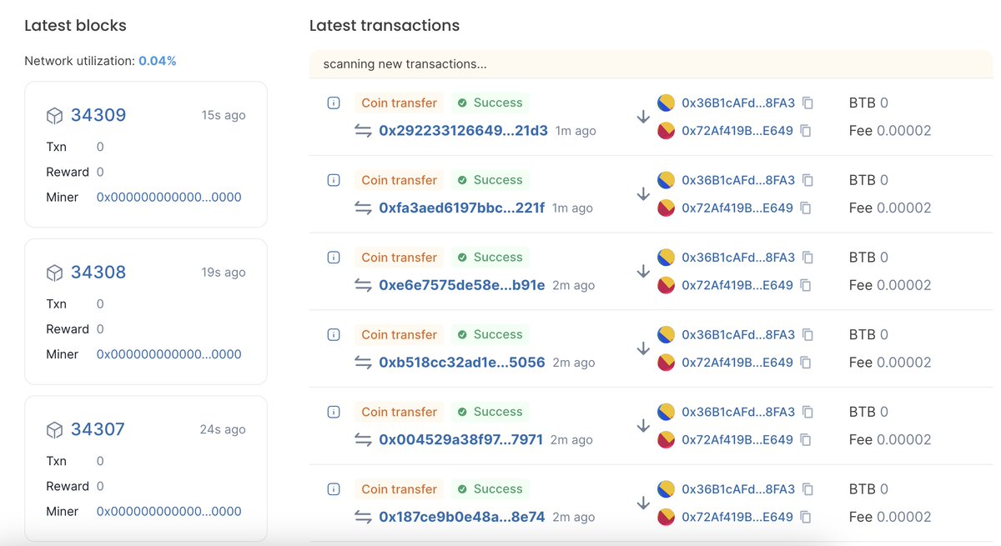Click the scanning new transactions banner

point(651,64)
